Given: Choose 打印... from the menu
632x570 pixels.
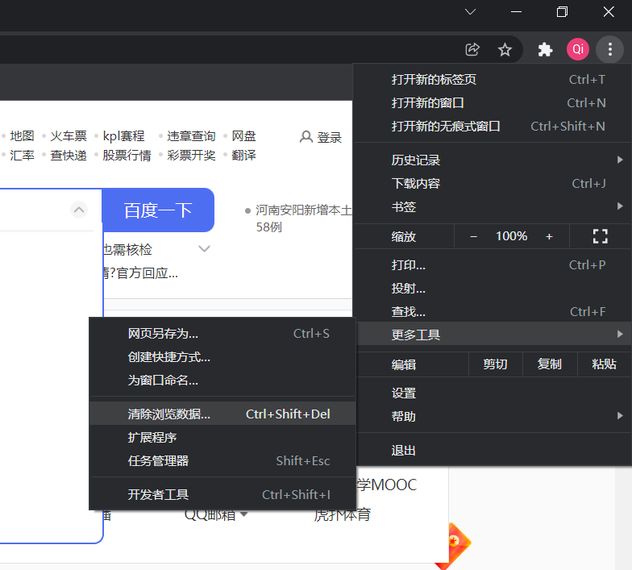Looking at the screenshot, I should (492, 264).
